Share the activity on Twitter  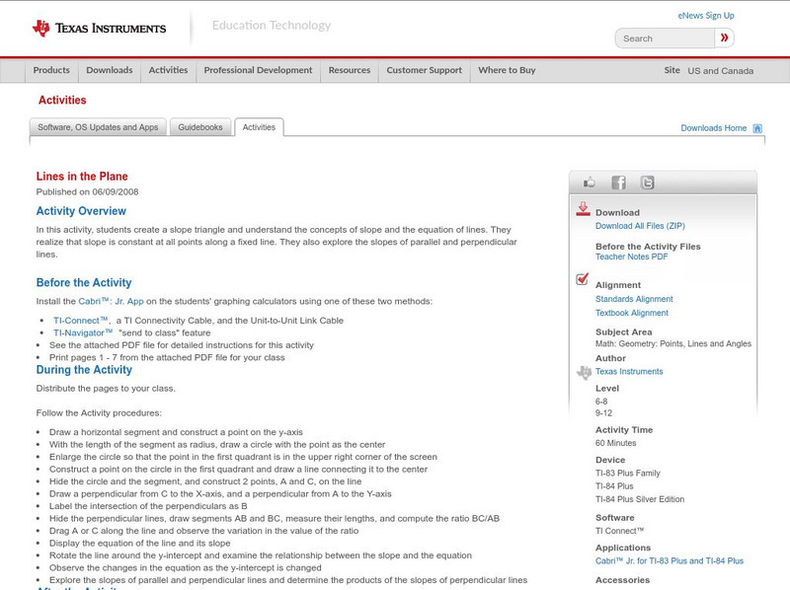(x=647, y=183)
